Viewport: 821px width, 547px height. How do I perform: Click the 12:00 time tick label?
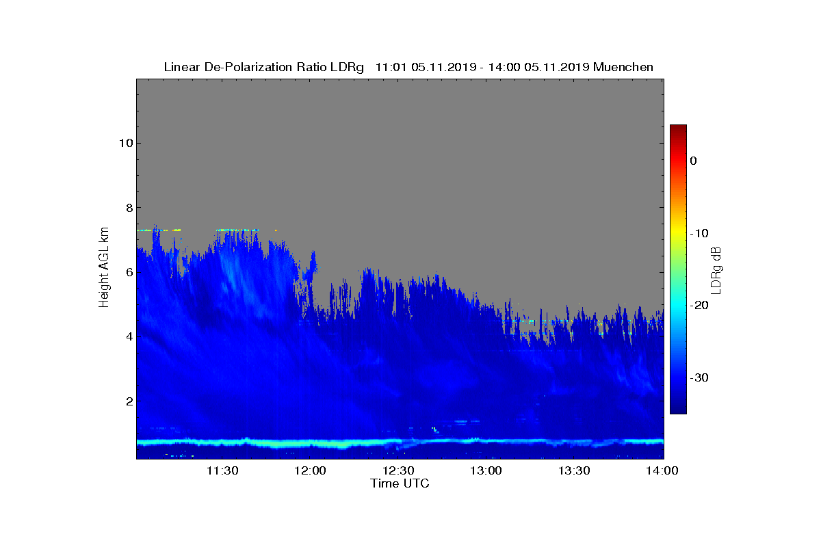[x=310, y=470]
